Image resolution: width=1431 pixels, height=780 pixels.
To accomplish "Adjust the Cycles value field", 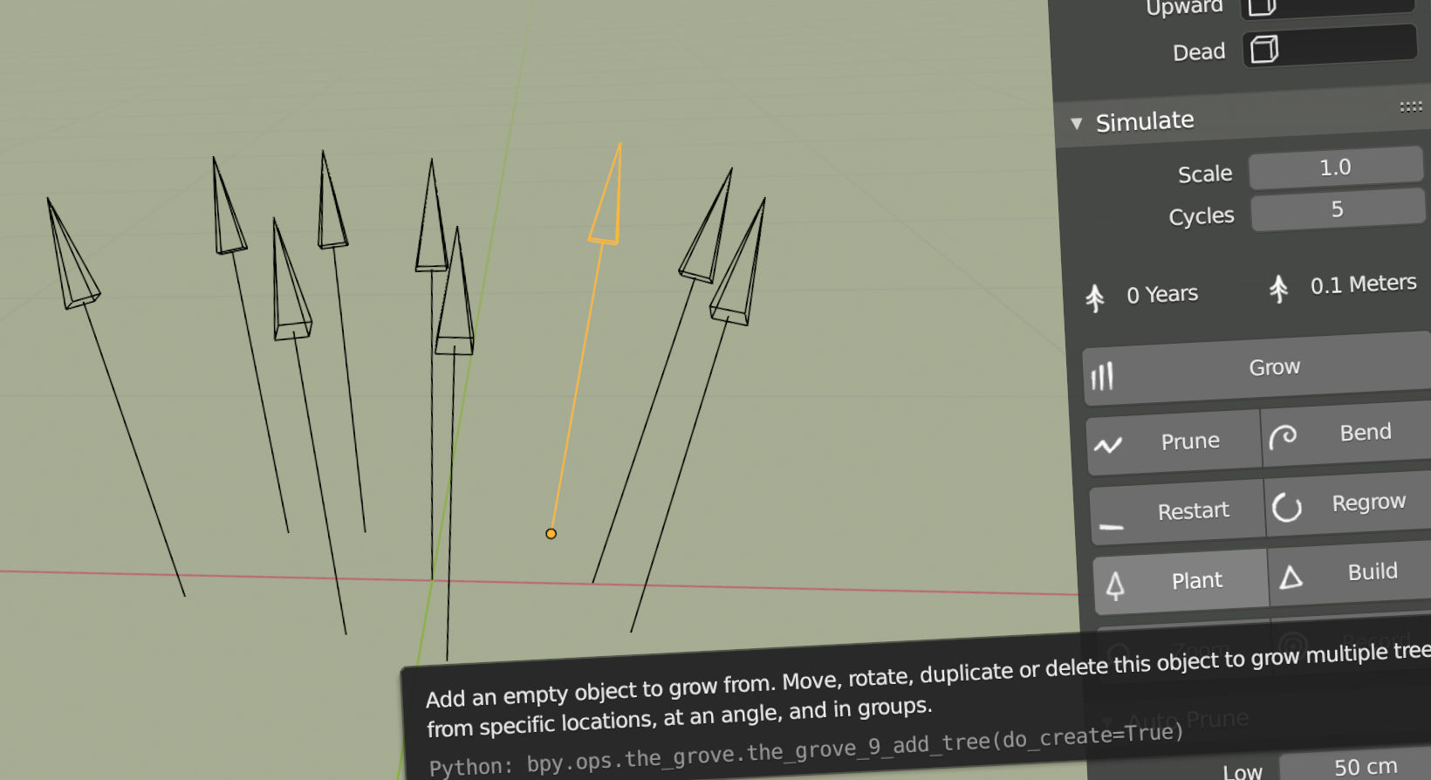I will point(1338,210).
